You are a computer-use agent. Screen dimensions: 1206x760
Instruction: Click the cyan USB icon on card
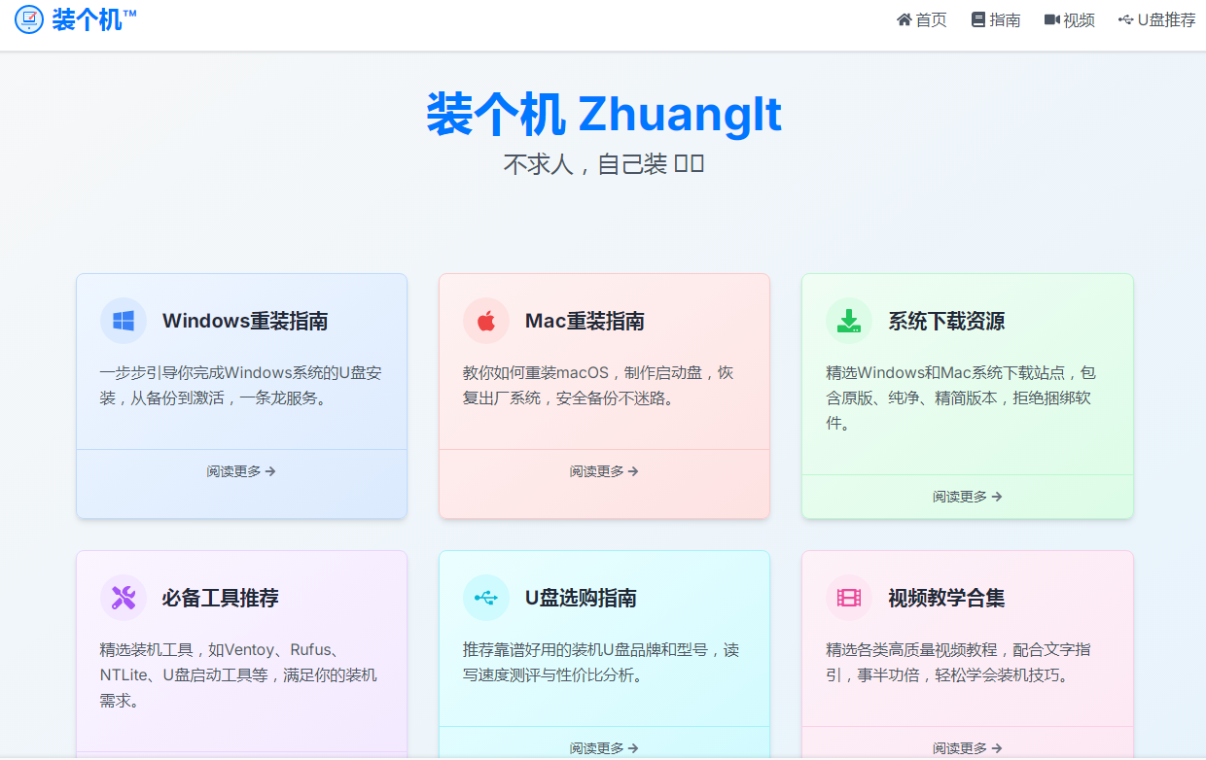[486, 598]
